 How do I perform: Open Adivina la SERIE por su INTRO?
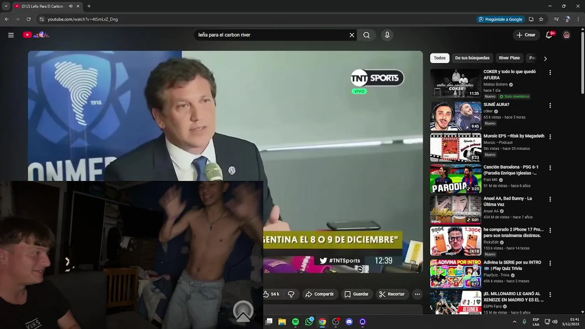(512, 265)
